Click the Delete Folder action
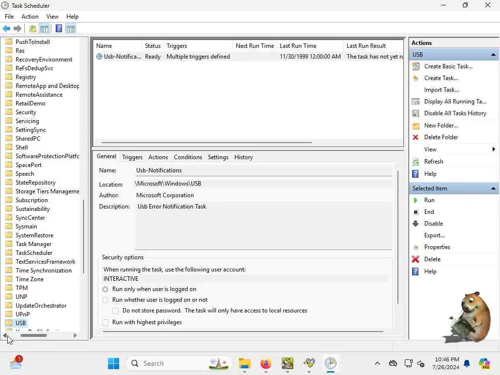Viewport: 500px width, 375px height. (x=441, y=137)
